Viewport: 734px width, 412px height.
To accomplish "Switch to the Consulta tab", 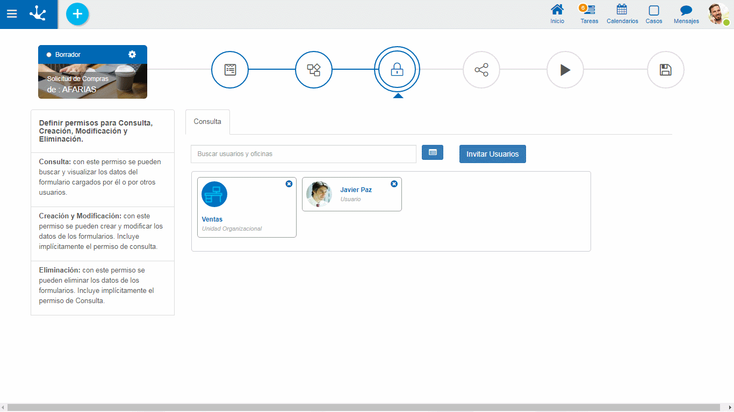I will (x=207, y=122).
